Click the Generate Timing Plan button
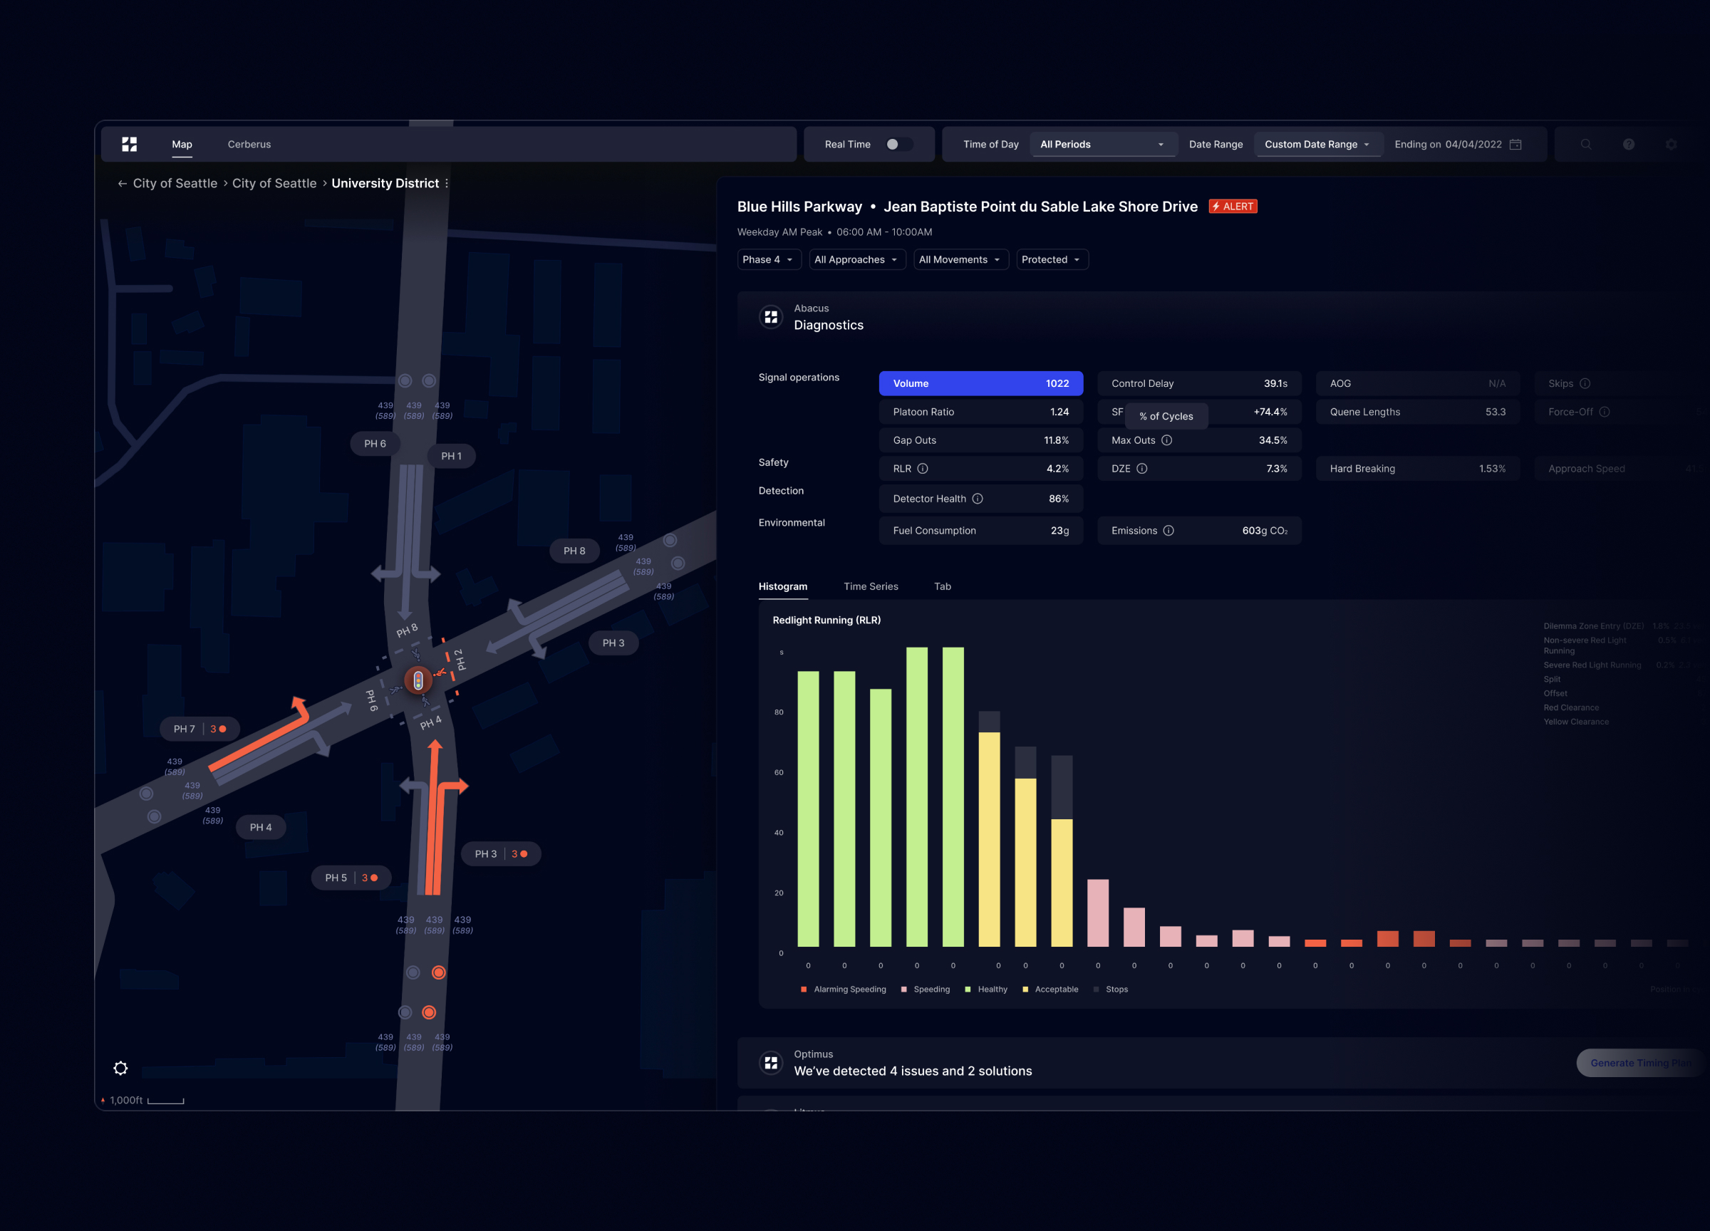This screenshot has width=1710, height=1231. 1642,1063
